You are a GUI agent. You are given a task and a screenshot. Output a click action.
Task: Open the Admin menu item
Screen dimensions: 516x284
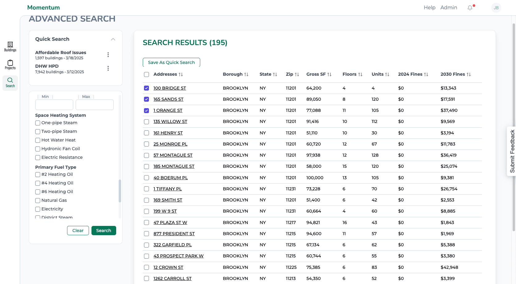(449, 7)
